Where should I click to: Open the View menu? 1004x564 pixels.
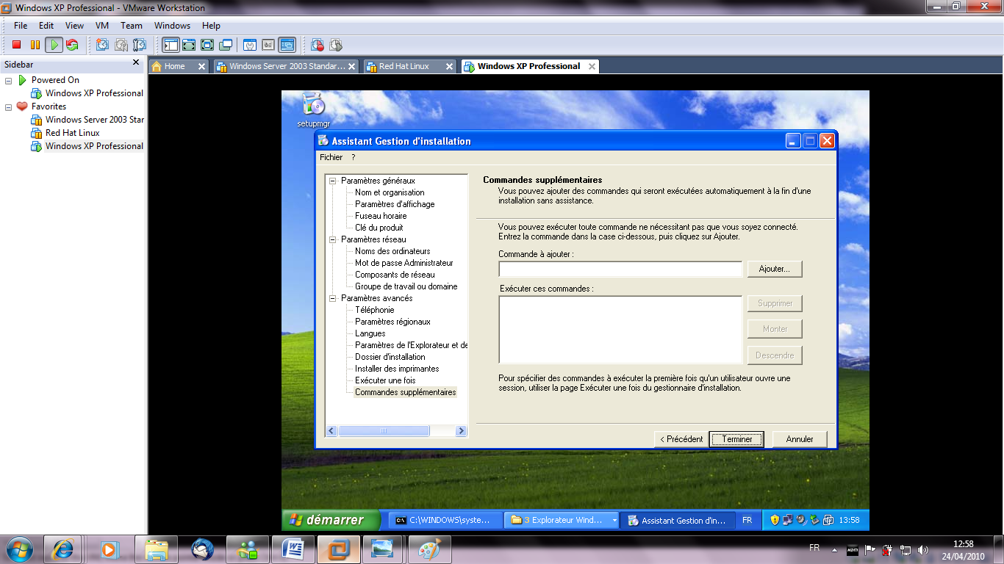click(74, 26)
